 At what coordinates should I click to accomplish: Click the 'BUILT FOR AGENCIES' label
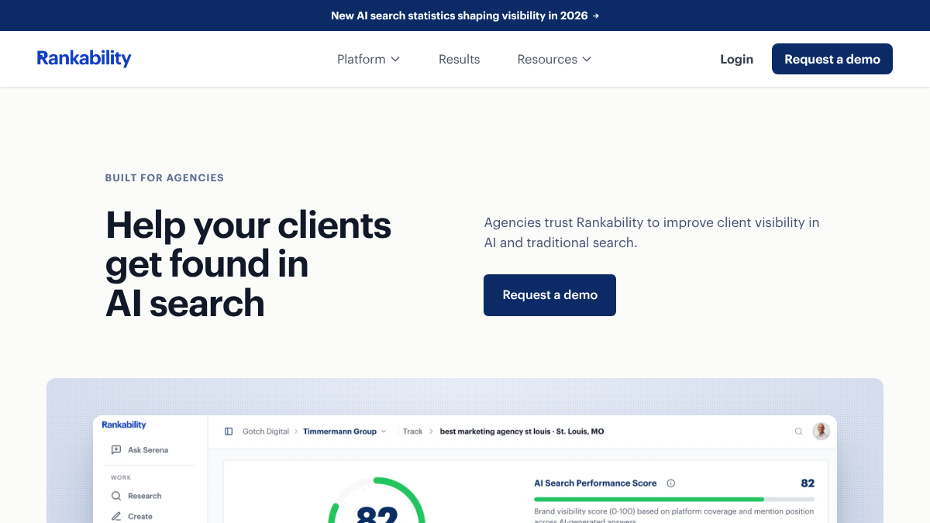(164, 177)
